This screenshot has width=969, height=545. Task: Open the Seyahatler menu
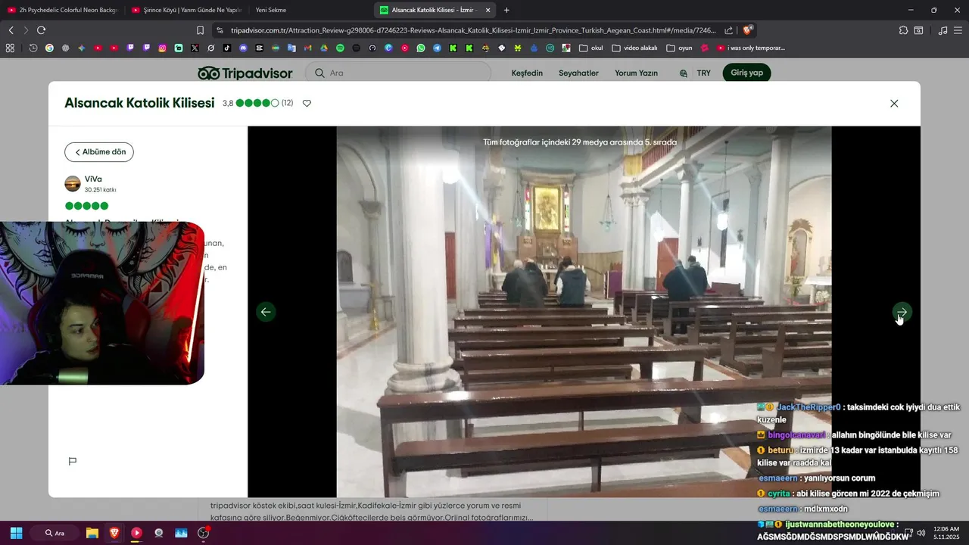pos(578,73)
